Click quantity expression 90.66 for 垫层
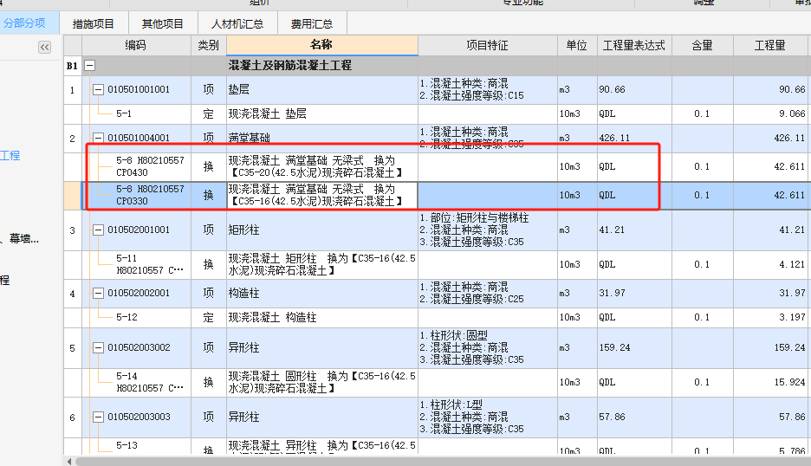 coord(634,89)
